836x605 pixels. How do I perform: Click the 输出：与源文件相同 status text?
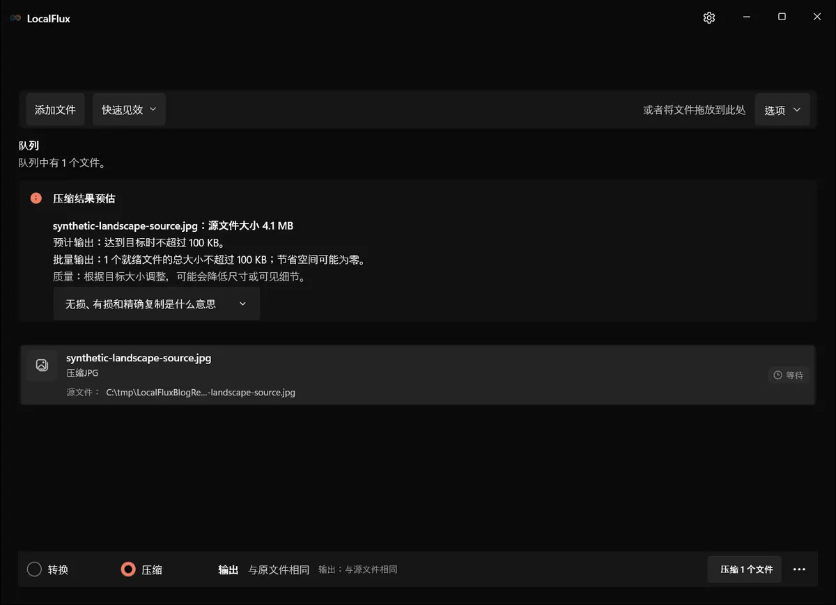pos(358,569)
